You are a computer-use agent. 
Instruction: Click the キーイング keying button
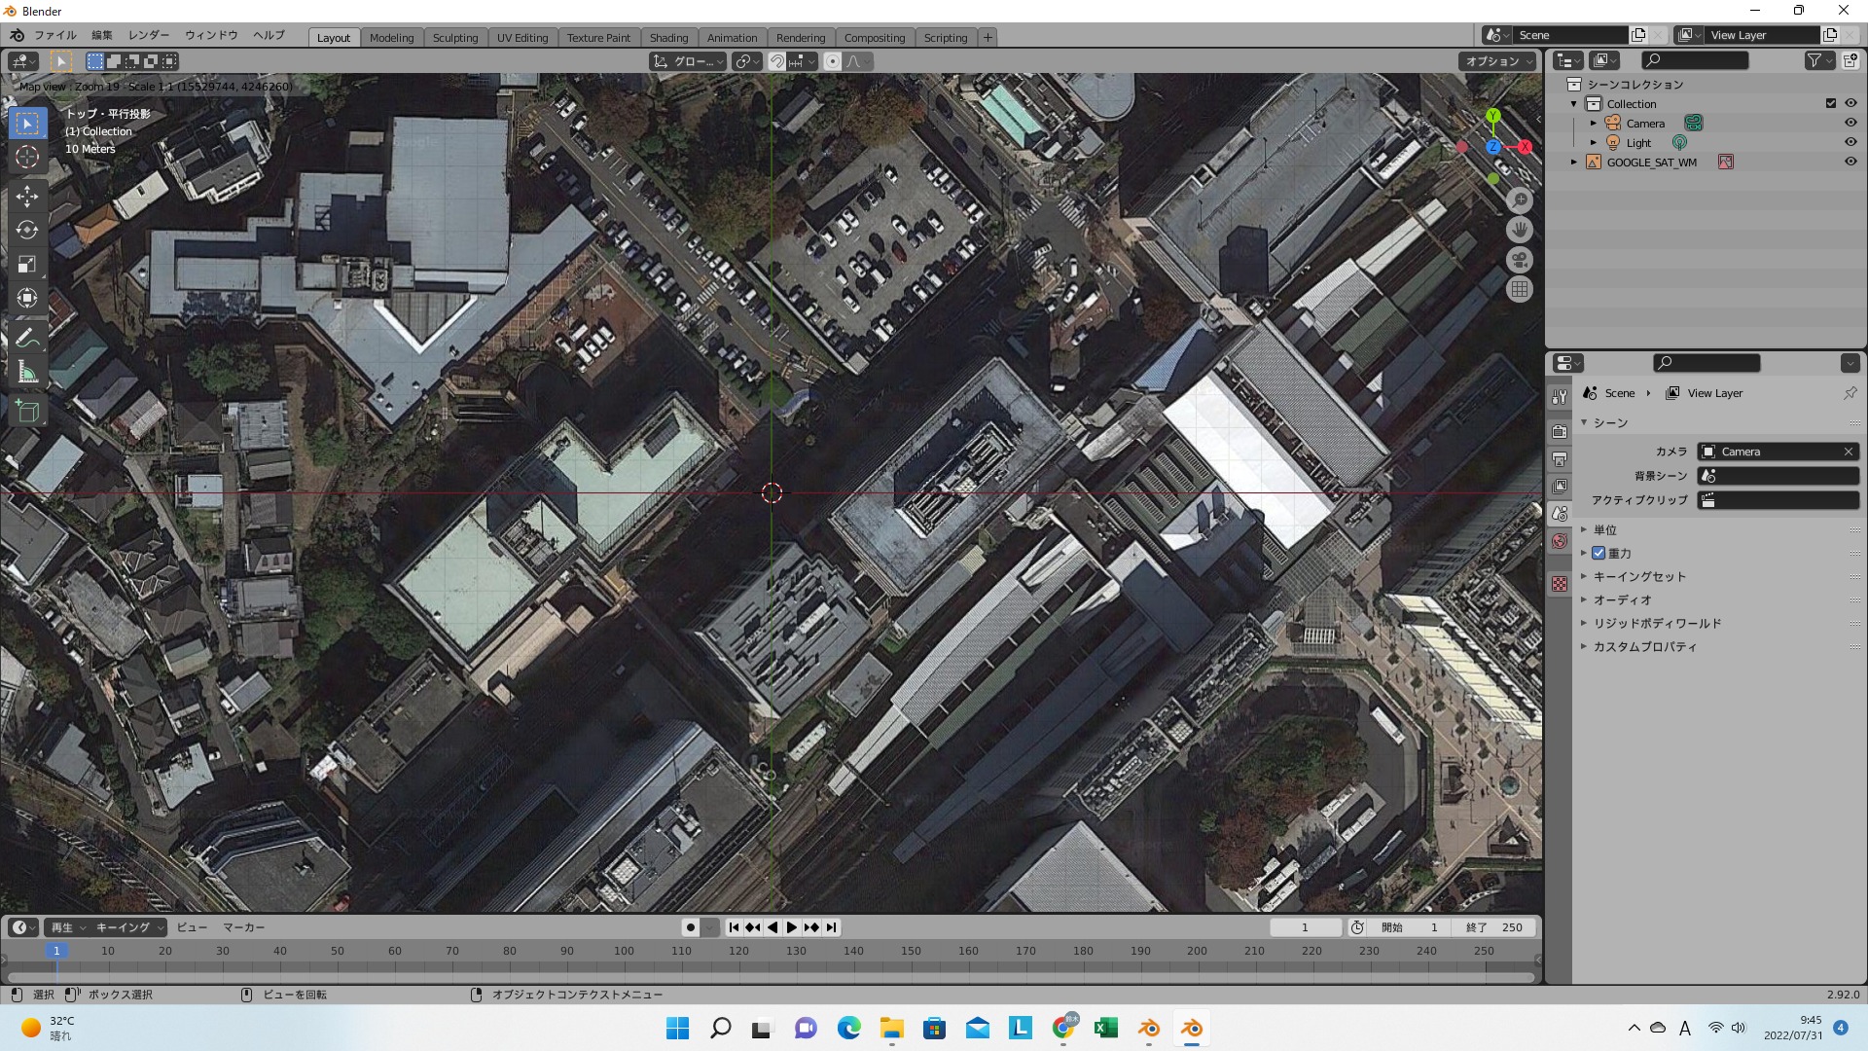click(128, 927)
